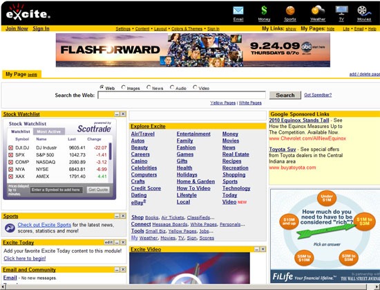Collapse the Excite Video module
The height and width of the screenshot is (290, 380).
(x=257, y=249)
